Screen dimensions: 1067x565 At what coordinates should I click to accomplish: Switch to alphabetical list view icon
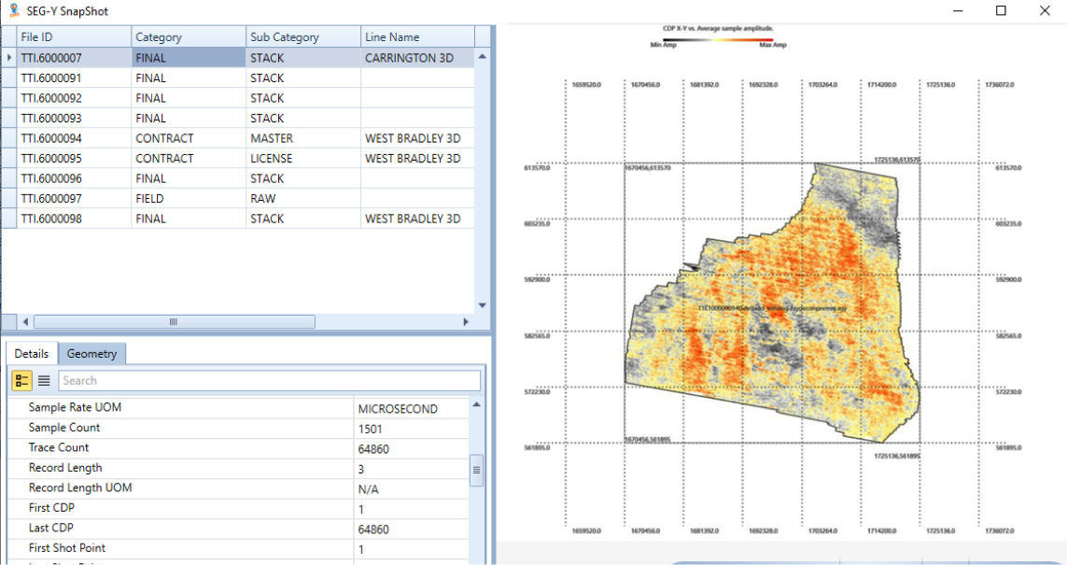point(44,380)
